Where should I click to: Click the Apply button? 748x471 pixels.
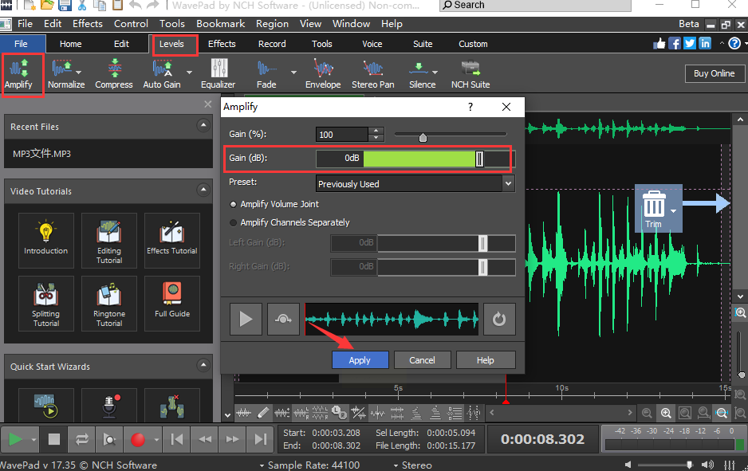click(360, 360)
